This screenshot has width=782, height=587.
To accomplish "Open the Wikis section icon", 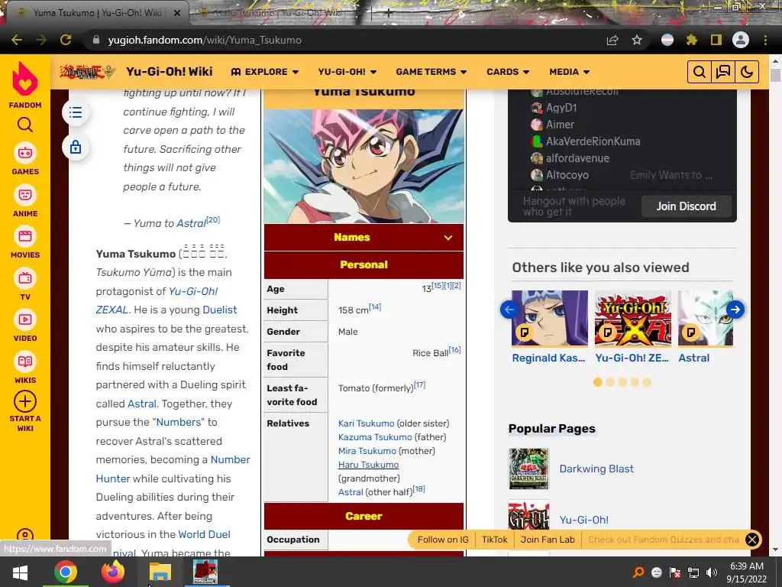I will point(25,362).
